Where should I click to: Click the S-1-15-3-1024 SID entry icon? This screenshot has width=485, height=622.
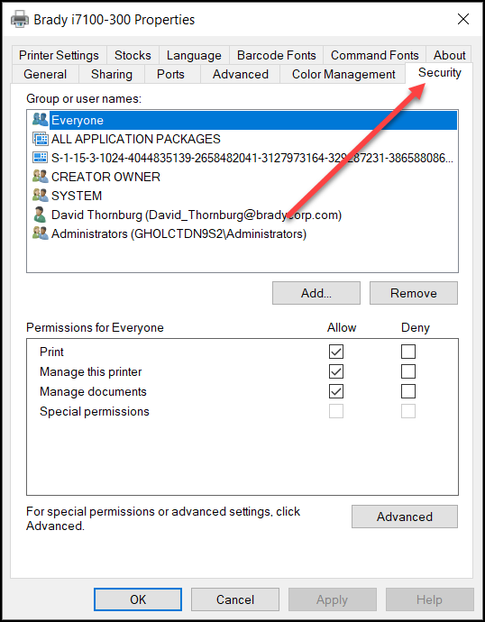click(40, 158)
